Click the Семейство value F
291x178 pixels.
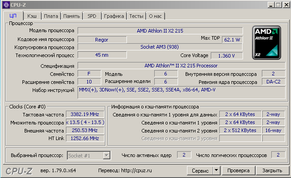(x=89, y=74)
